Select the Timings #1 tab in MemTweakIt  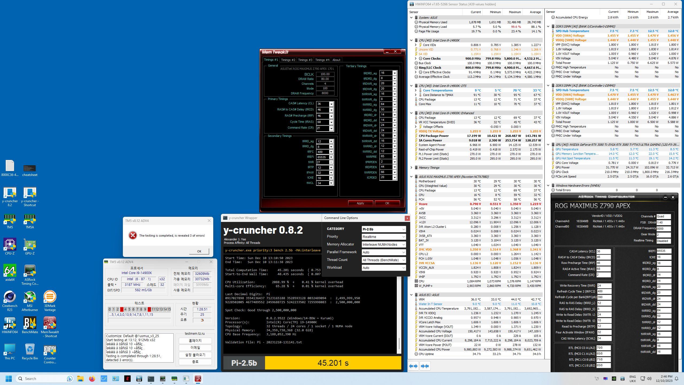(x=271, y=60)
